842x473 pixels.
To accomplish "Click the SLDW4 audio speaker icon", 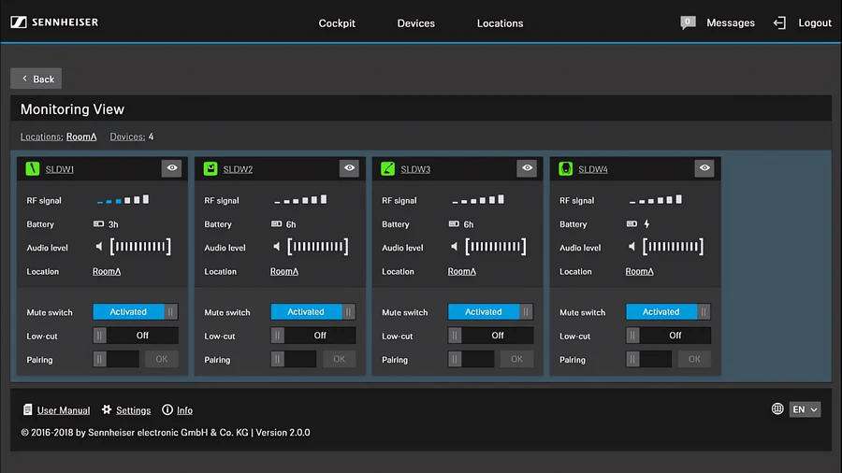I will [x=632, y=247].
